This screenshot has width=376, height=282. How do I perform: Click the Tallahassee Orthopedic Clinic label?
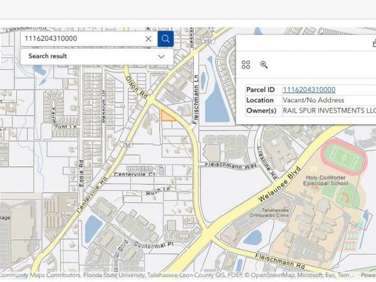point(269,212)
